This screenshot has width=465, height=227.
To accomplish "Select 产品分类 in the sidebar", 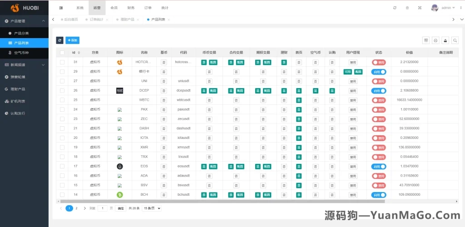I will [x=25, y=33].
